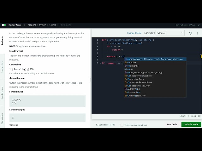The image size is (202, 151).
Task: Click the ConnectionRefusedError suggestion's icon
Action: [126, 82]
